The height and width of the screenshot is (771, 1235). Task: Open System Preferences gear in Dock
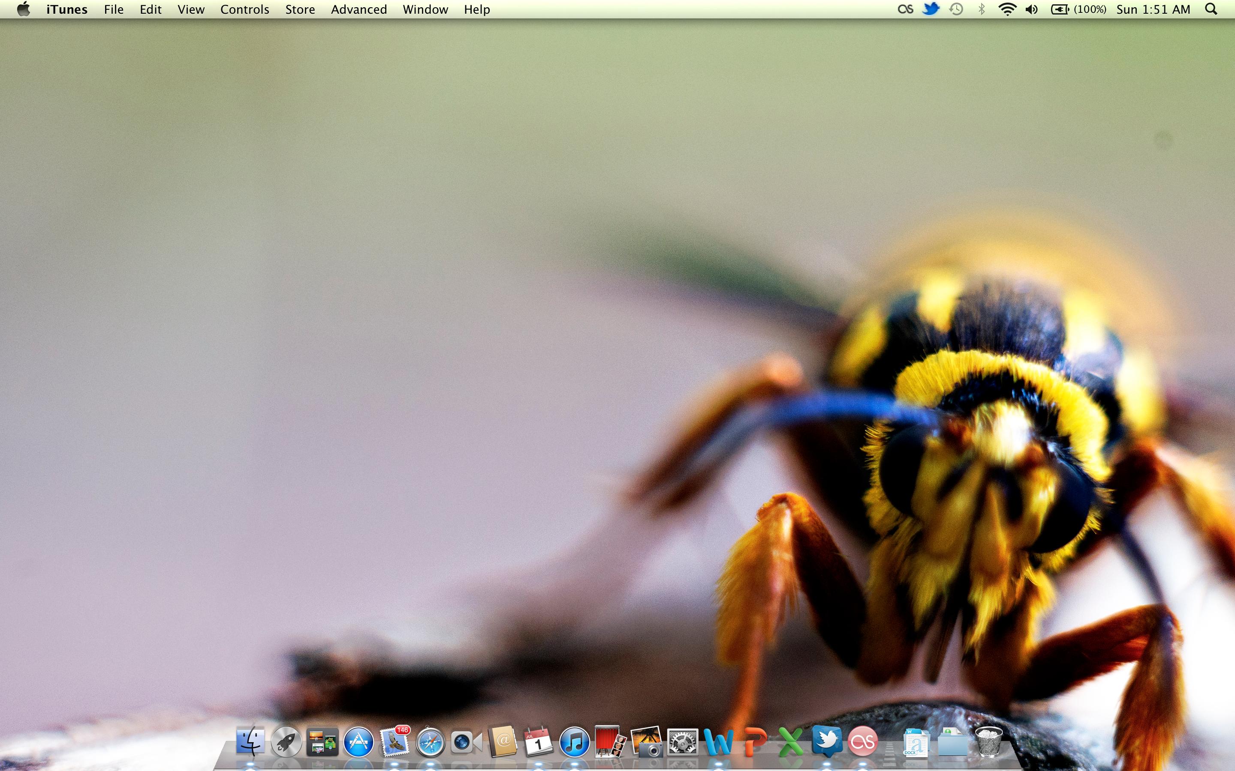pyautogui.click(x=683, y=742)
